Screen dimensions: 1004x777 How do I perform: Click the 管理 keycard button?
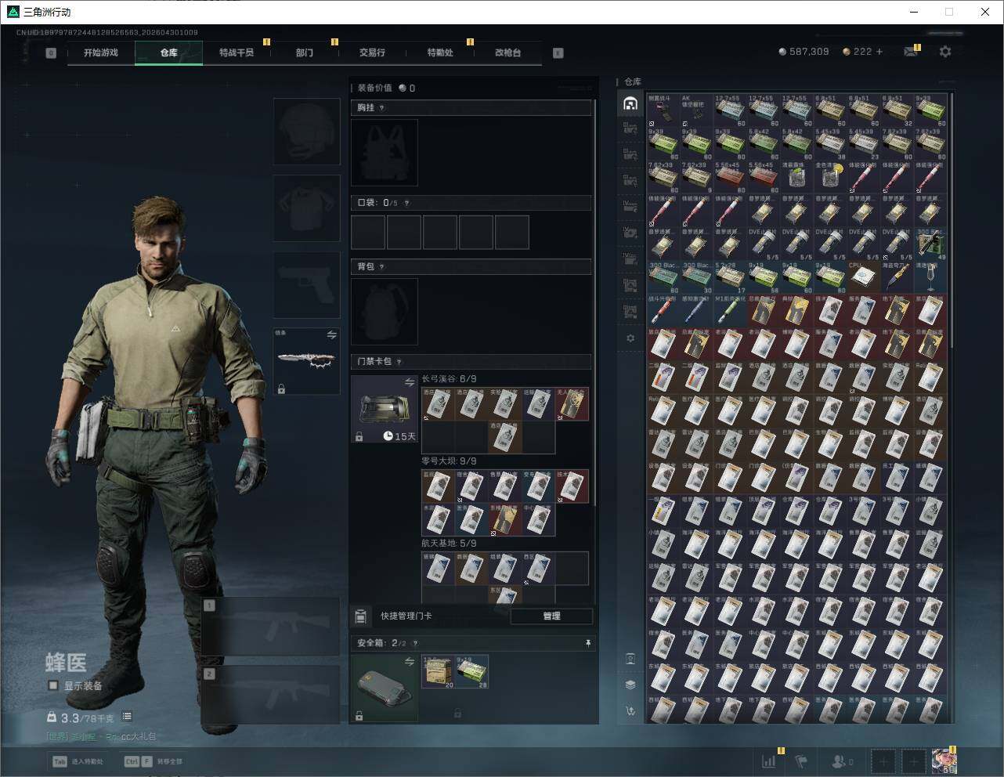pyautogui.click(x=551, y=616)
